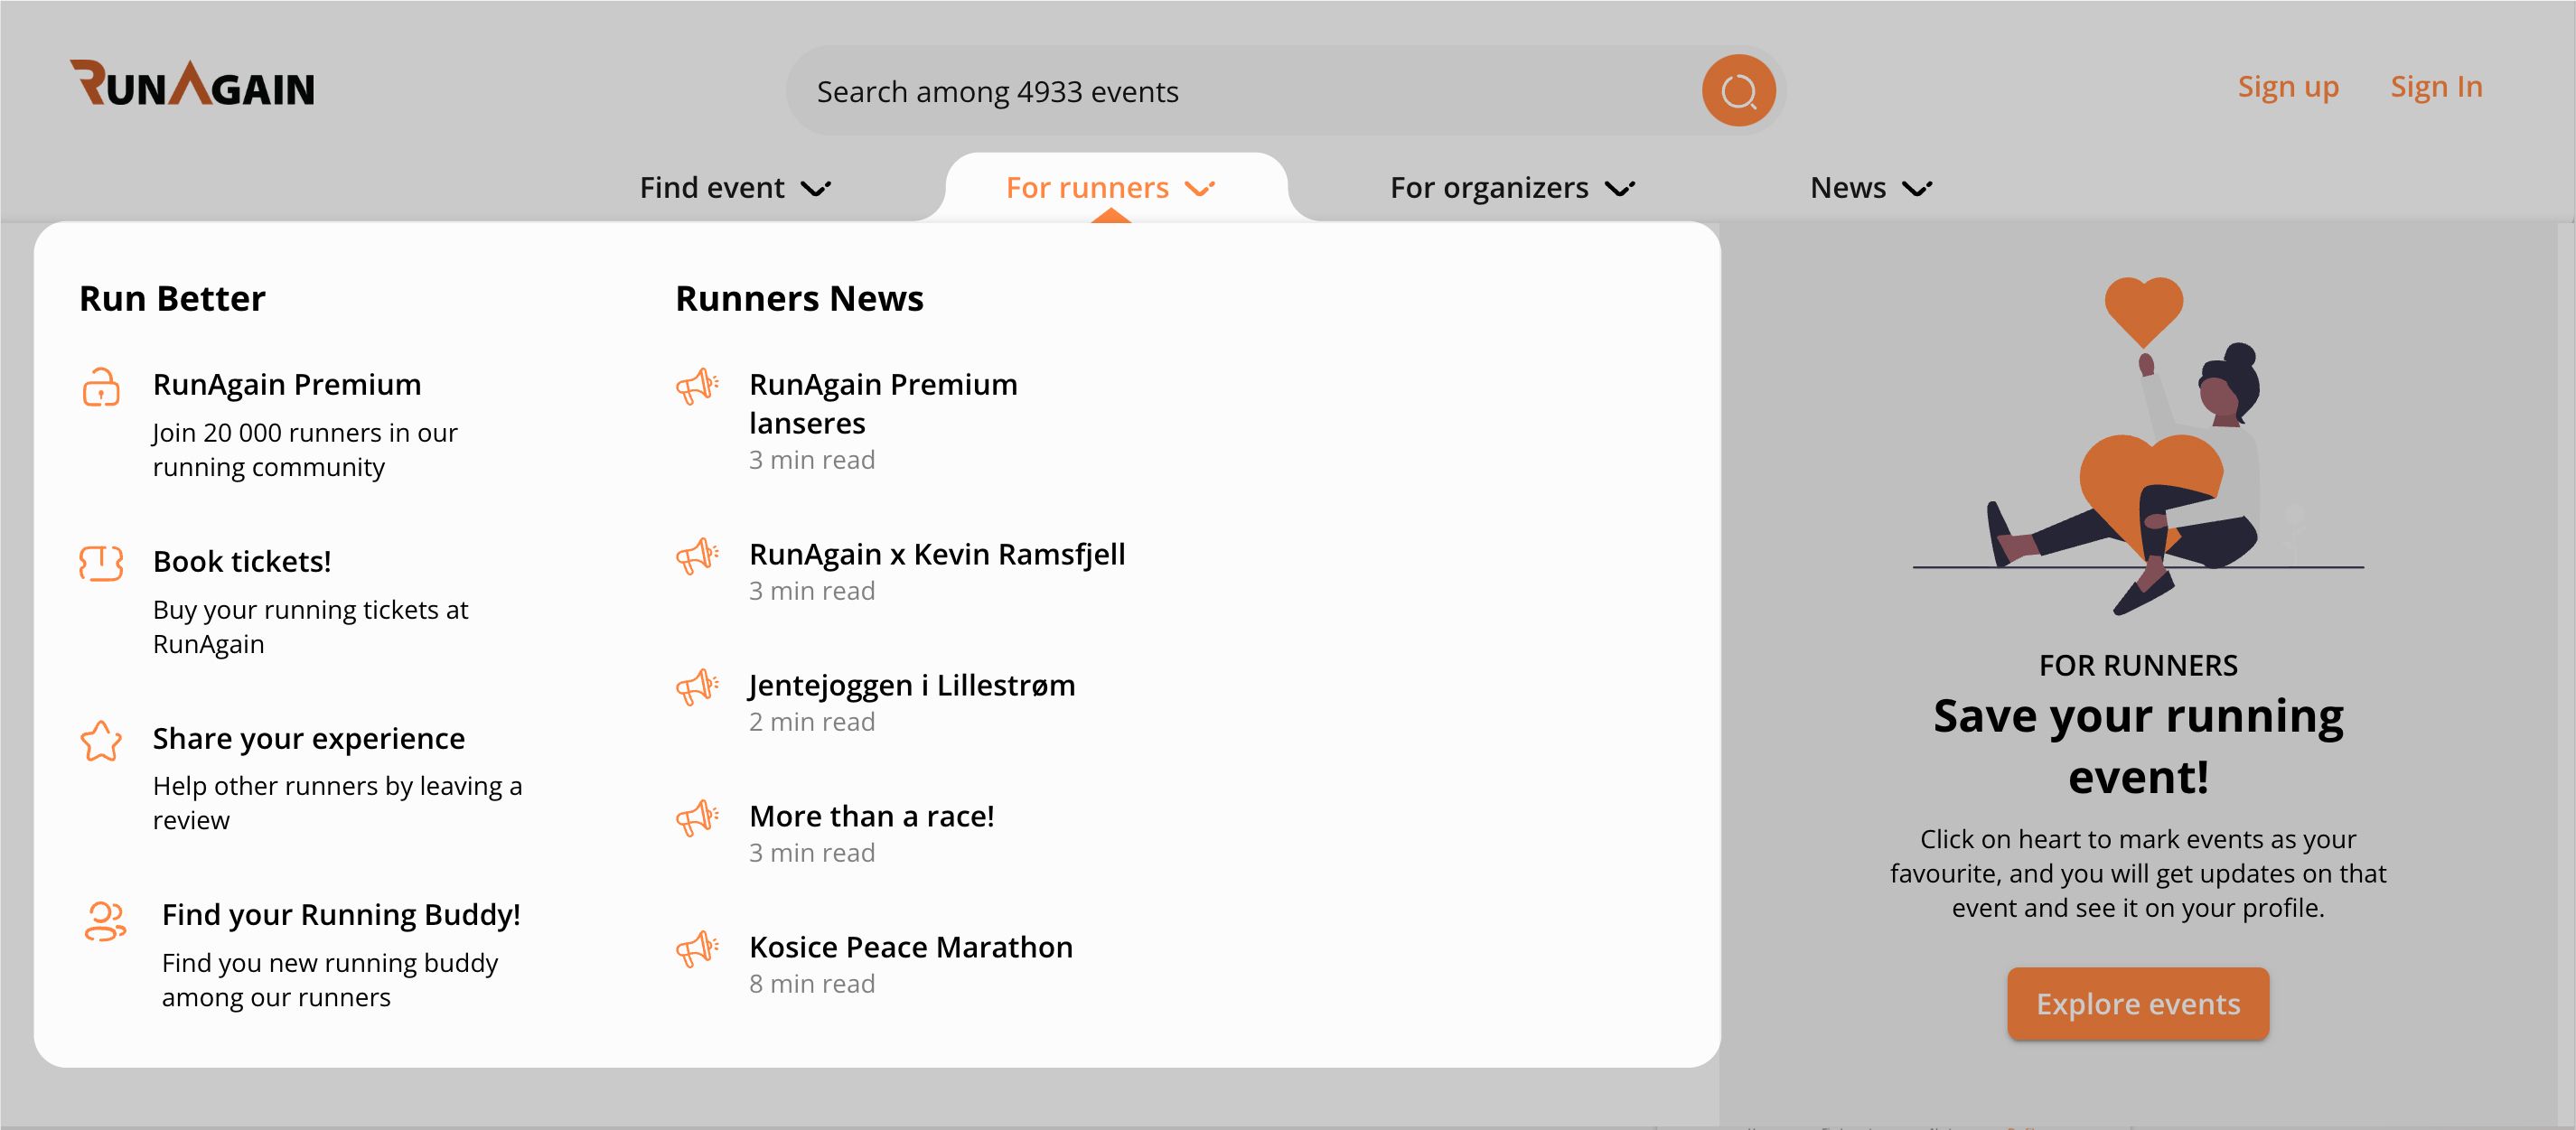The image size is (2576, 1130).
Task: Click the star icon beside Share your experience
Action: (x=101, y=741)
